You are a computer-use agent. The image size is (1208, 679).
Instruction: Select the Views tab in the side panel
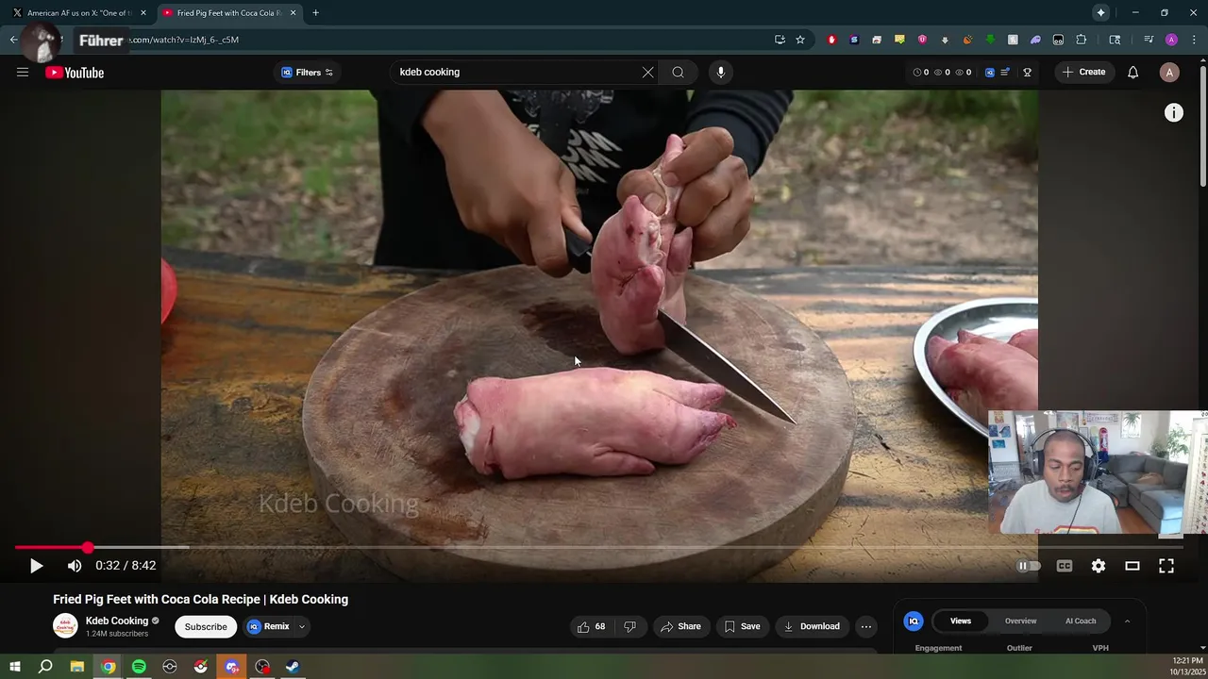click(961, 621)
